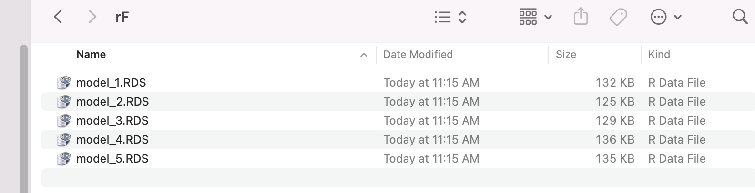755x193 pixels.
Task: Open the ellipsis action menu
Action: 658,18
